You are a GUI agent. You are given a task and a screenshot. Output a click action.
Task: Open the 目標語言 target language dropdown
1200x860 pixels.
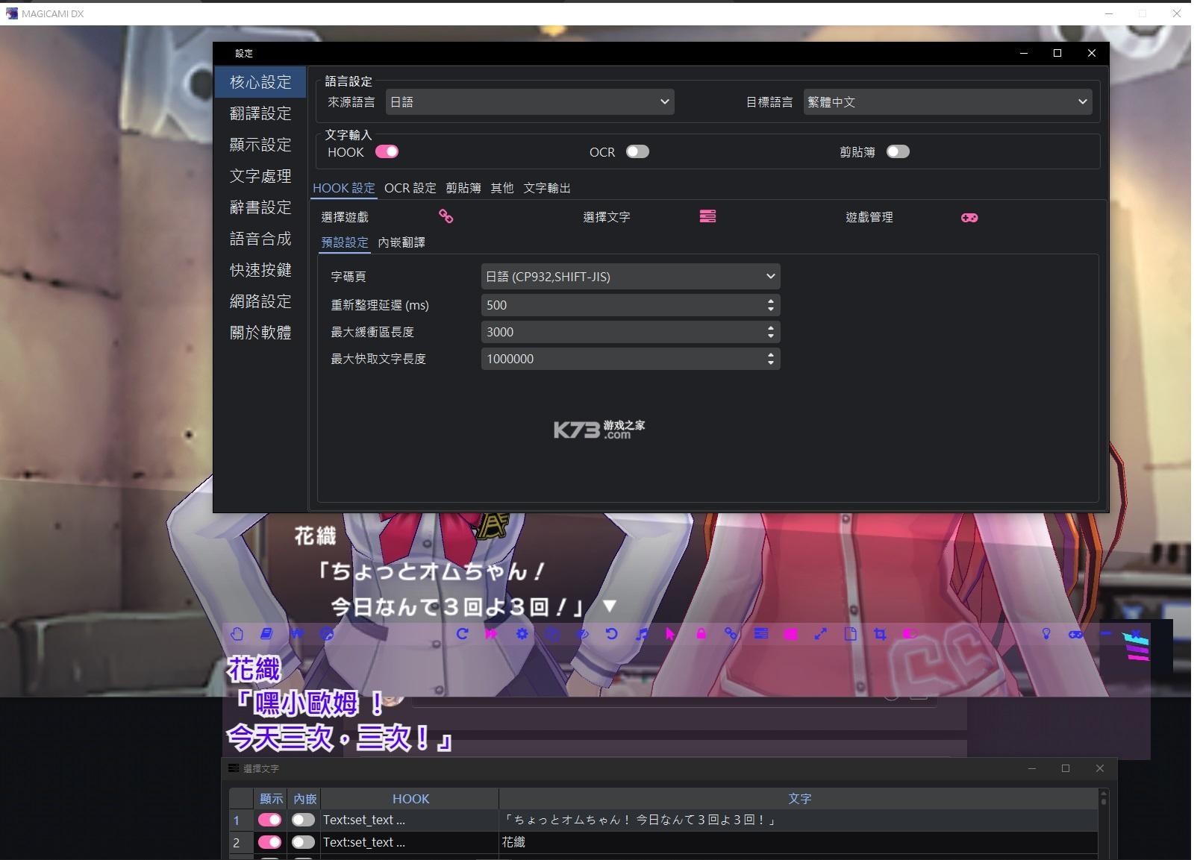click(948, 102)
